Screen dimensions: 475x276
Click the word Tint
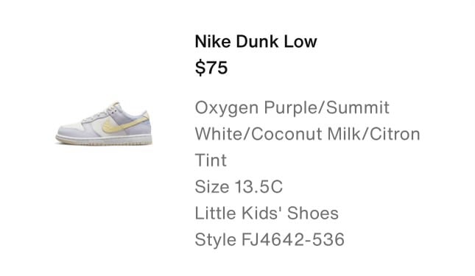tap(211, 160)
